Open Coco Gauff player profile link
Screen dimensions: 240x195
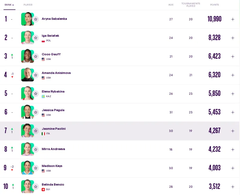click(51, 54)
